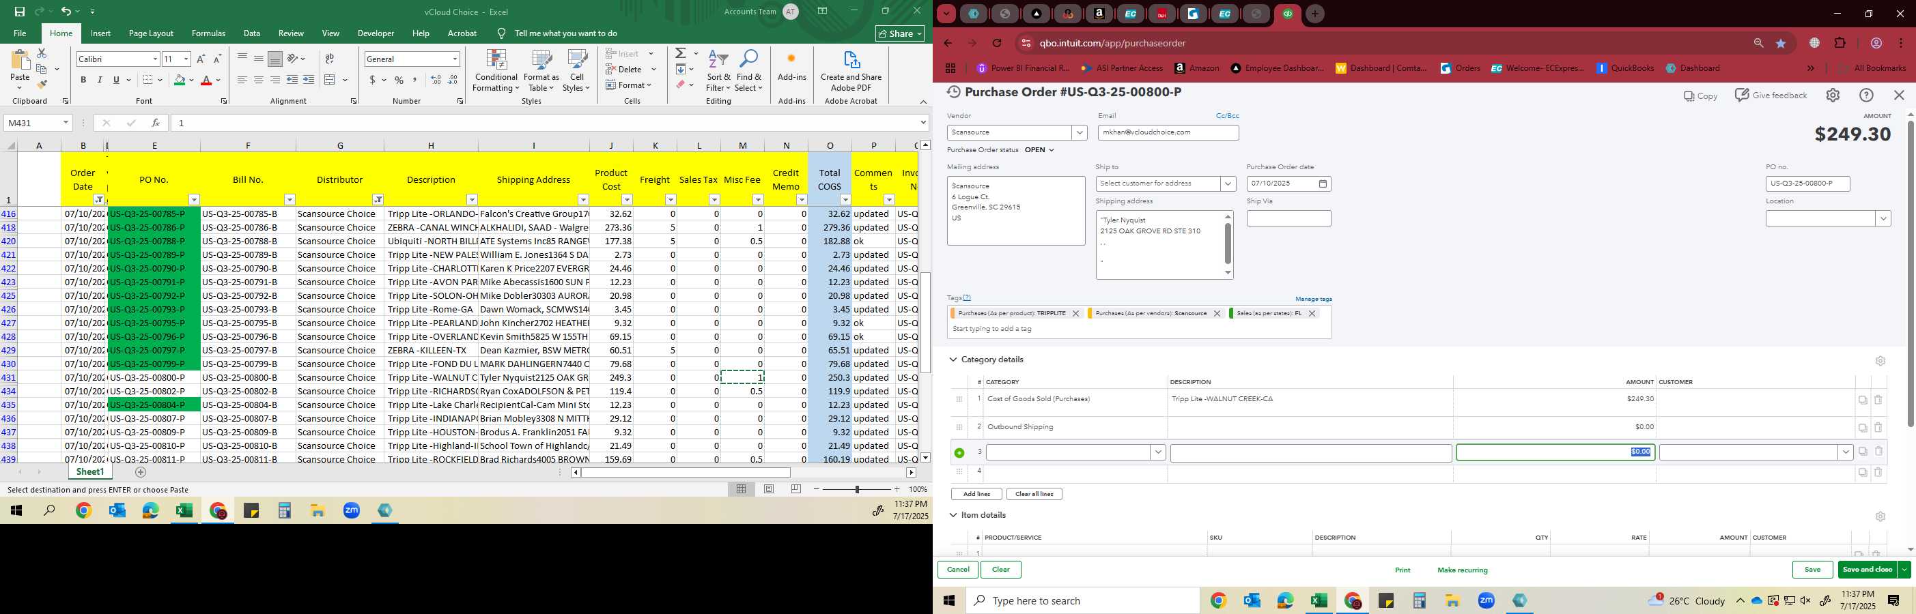Toggle Center horizontal alignment in Excel
Screen dimensions: 1916x614
[258, 81]
